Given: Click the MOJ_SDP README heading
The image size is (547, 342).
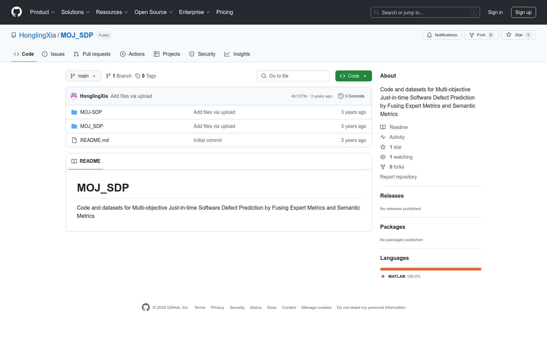Looking at the screenshot, I should [103, 188].
